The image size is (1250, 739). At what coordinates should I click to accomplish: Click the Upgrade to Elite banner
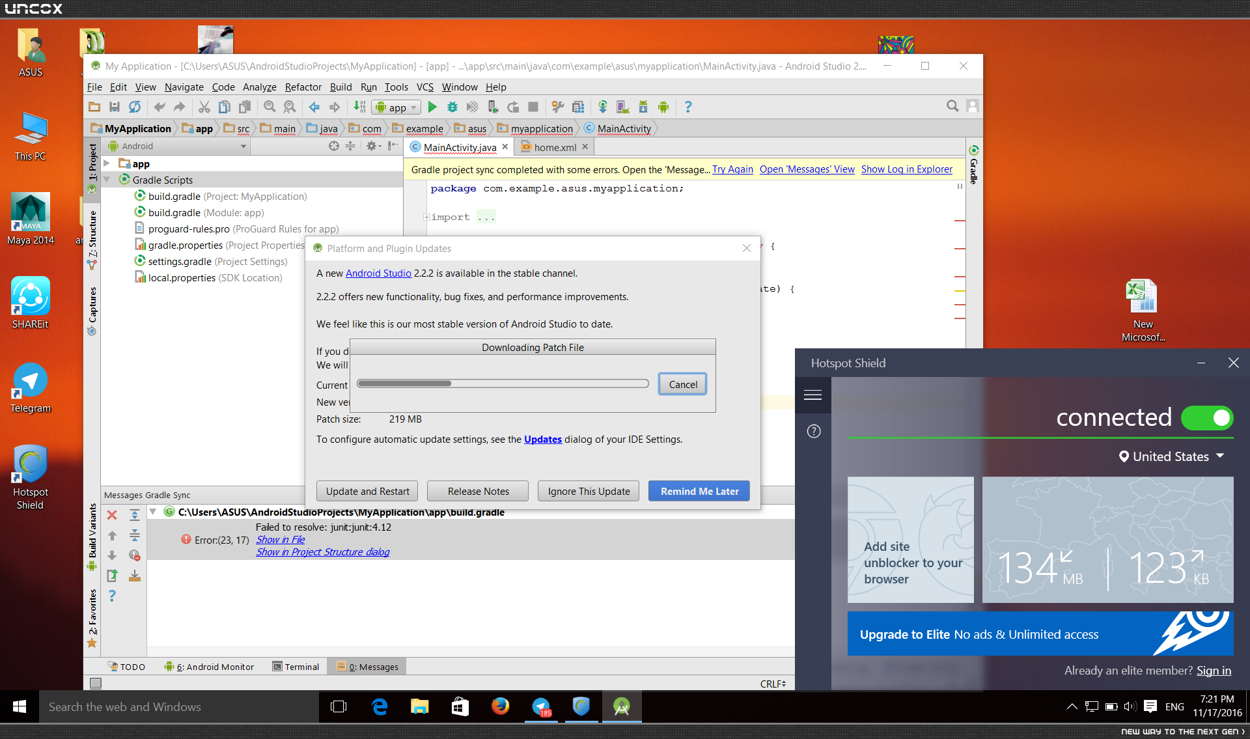[x=1040, y=634]
